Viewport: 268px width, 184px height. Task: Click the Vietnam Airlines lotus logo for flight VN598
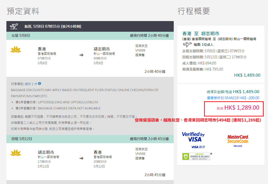coord(16,153)
